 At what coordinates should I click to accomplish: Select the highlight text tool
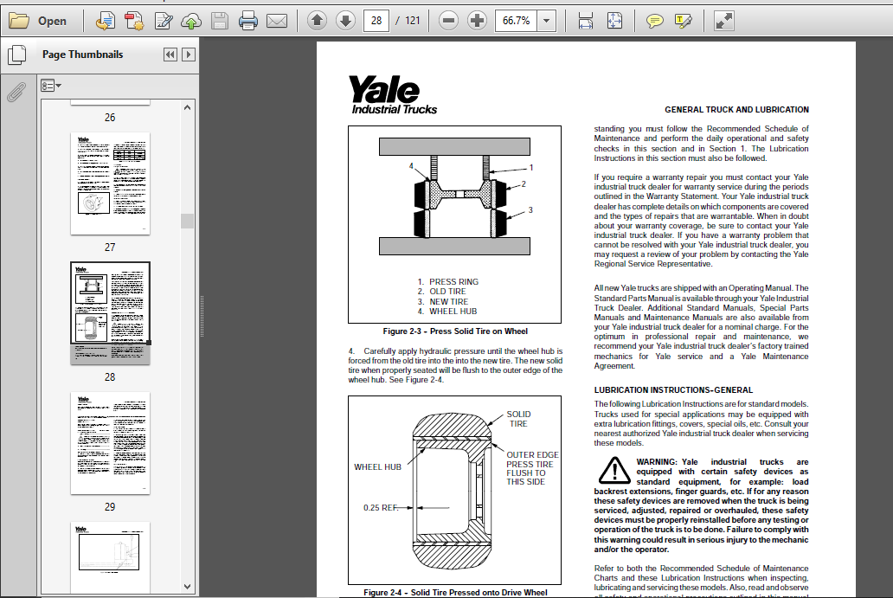(x=683, y=21)
